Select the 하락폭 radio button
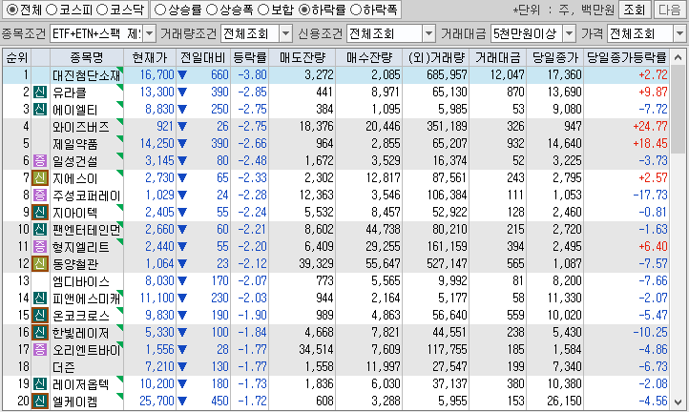Image resolution: width=689 pixels, height=412 pixels. (356, 10)
